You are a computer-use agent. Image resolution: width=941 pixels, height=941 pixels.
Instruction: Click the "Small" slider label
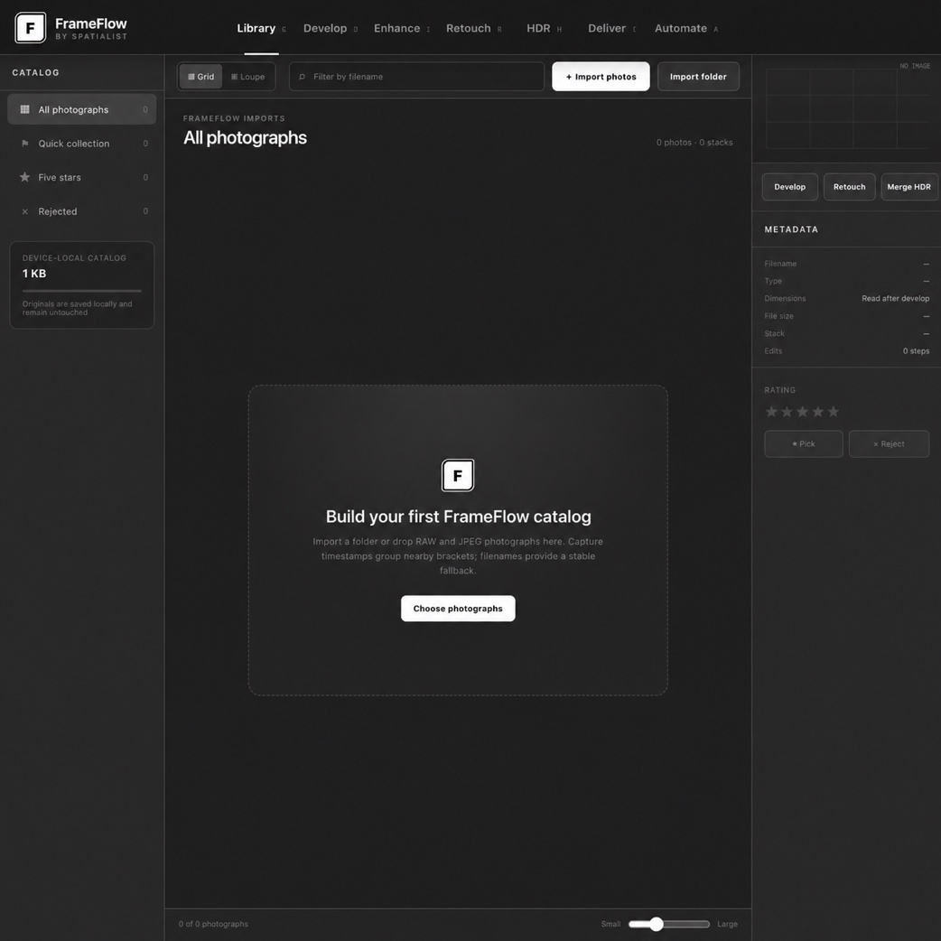(610, 924)
